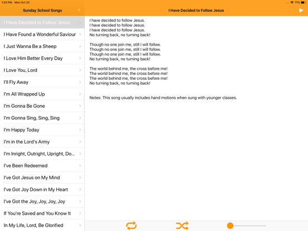
Task: Tap chevron beside I Love Him Better Every Day
Action: 80,59
